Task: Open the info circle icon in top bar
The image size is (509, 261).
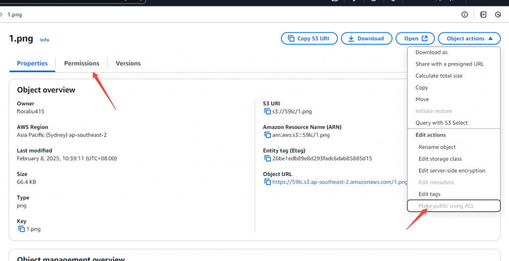Action: point(465,14)
